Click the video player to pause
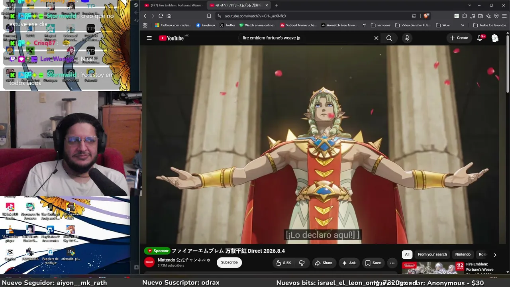Image resolution: width=510 pixels, height=287 pixels. [323, 144]
